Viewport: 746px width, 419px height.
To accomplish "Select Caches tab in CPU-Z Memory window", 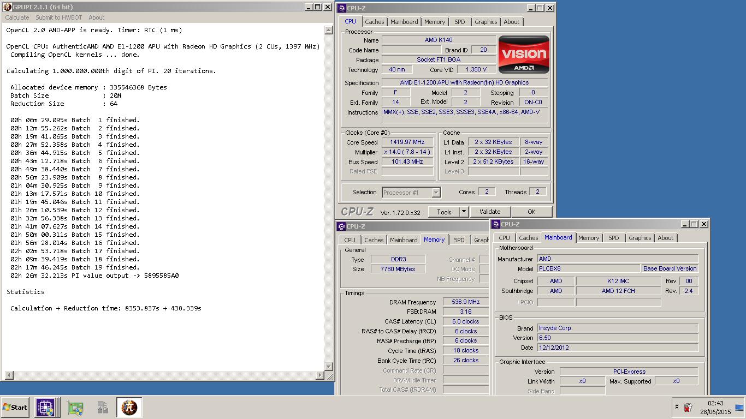I will pos(374,240).
